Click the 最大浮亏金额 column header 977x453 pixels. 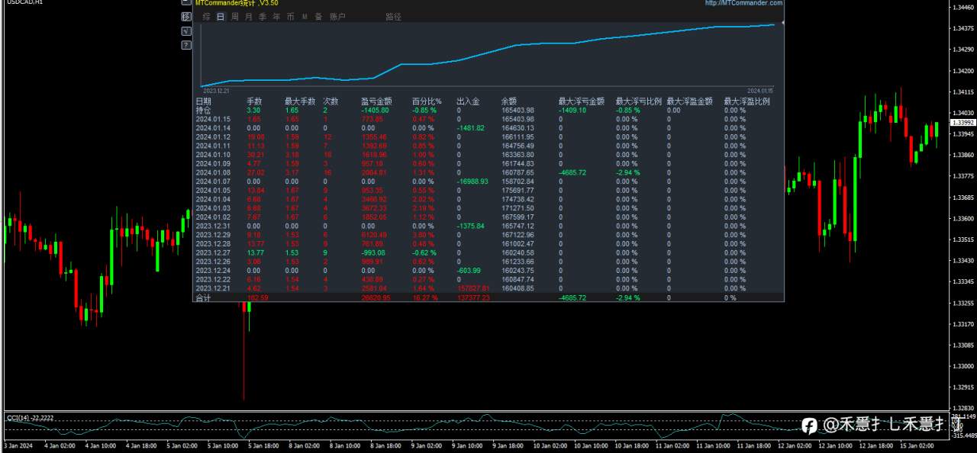(x=582, y=101)
